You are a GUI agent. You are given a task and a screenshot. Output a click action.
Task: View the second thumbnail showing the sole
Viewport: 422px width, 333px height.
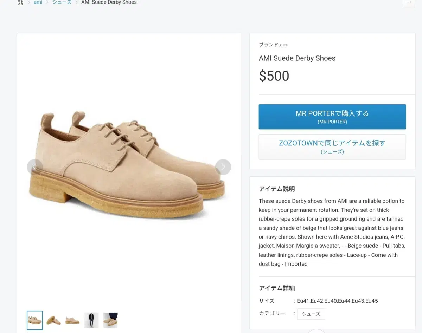pyautogui.click(x=54, y=320)
